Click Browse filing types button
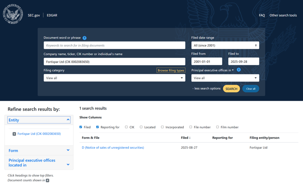Screen dimensions: 303x188 [171, 70]
